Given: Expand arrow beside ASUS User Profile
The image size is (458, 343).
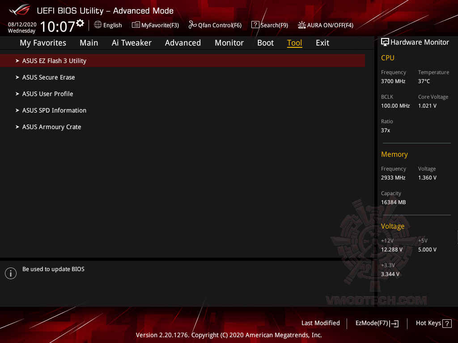Looking at the screenshot, I should tap(17, 94).
